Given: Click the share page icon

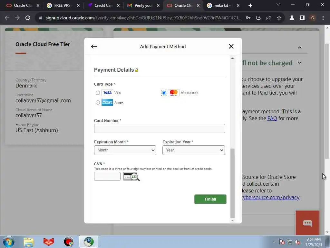Looking at the screenshot, I should click(x=269, y=18).
